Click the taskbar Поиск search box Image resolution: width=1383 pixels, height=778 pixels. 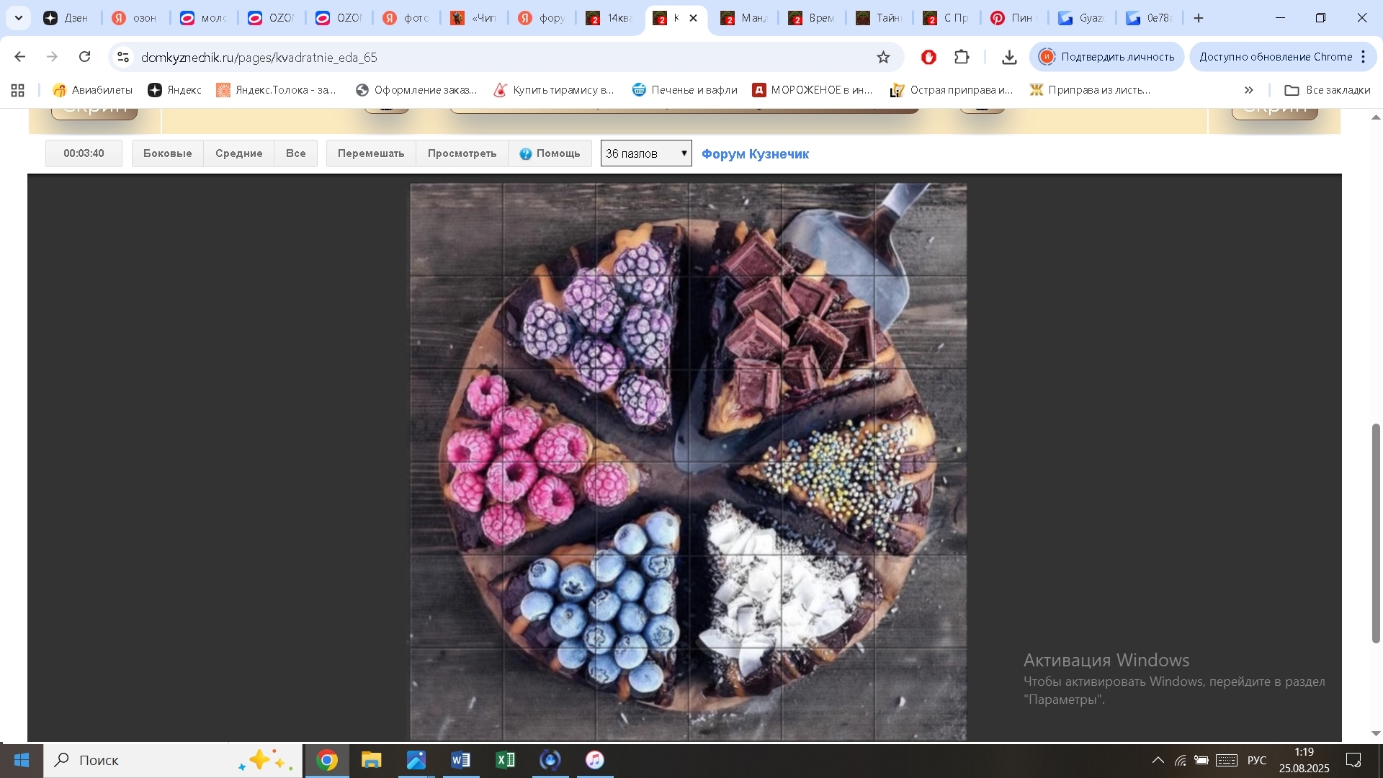point(173,760)
